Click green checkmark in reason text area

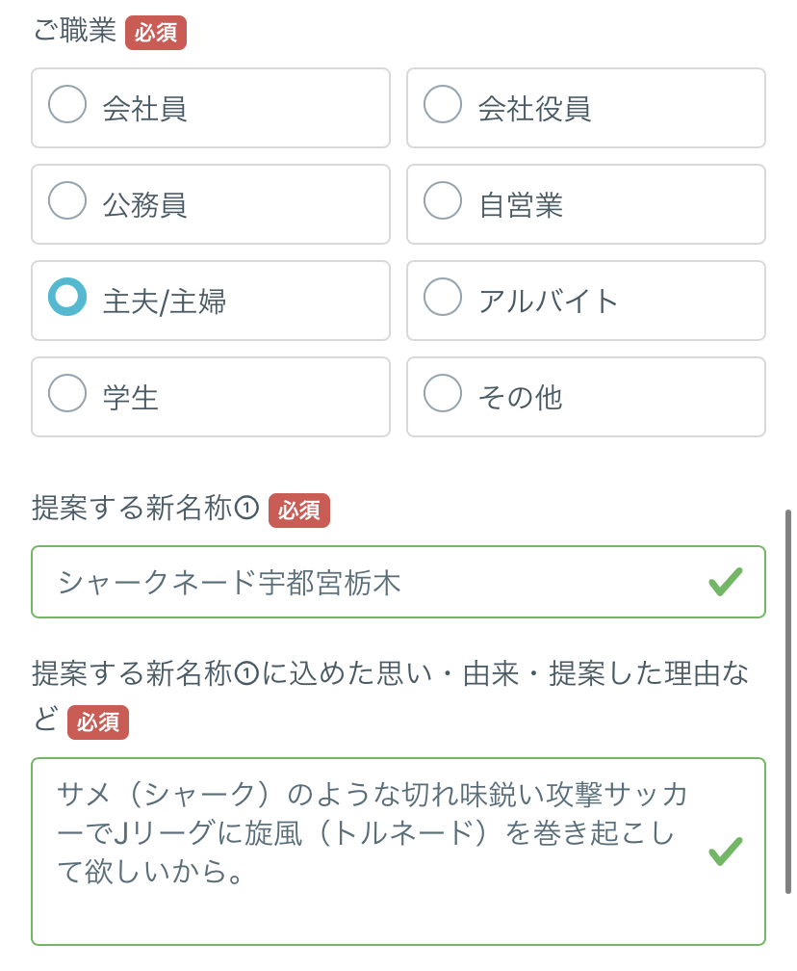(x=725, y=852)
